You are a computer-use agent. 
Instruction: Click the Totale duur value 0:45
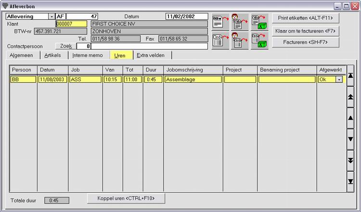[x=57, y=200]
